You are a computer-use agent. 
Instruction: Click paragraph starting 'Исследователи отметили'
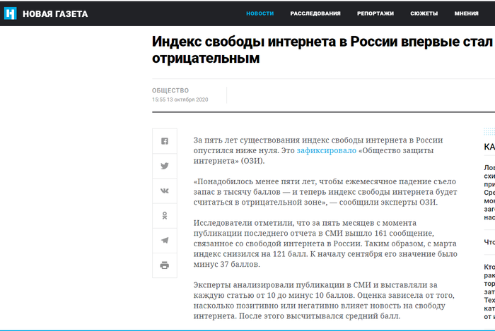325,243
